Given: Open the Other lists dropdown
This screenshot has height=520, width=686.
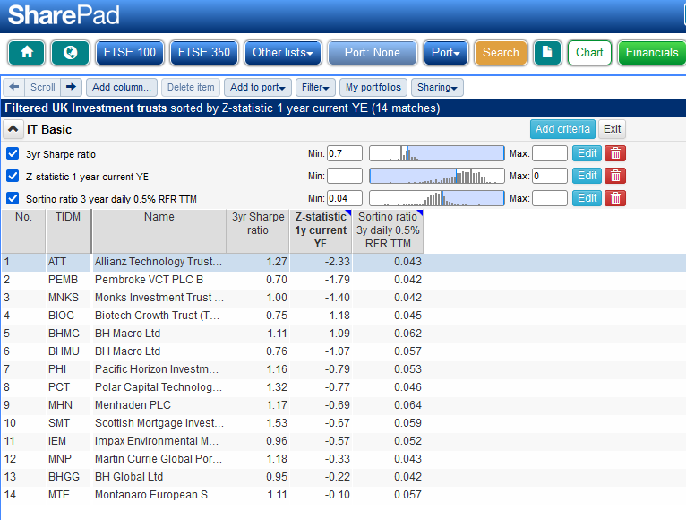Looking at the screenshot, I should click(x=283, y=53).
